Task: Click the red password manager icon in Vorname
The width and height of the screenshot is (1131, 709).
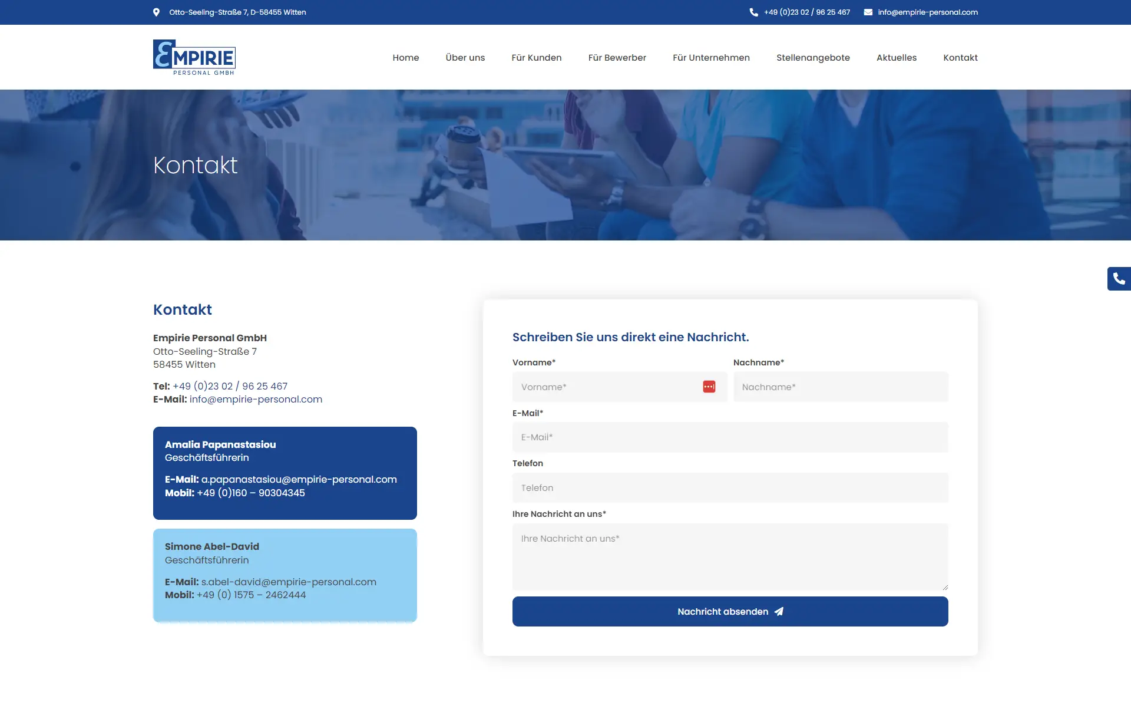Action: point(709,387)
